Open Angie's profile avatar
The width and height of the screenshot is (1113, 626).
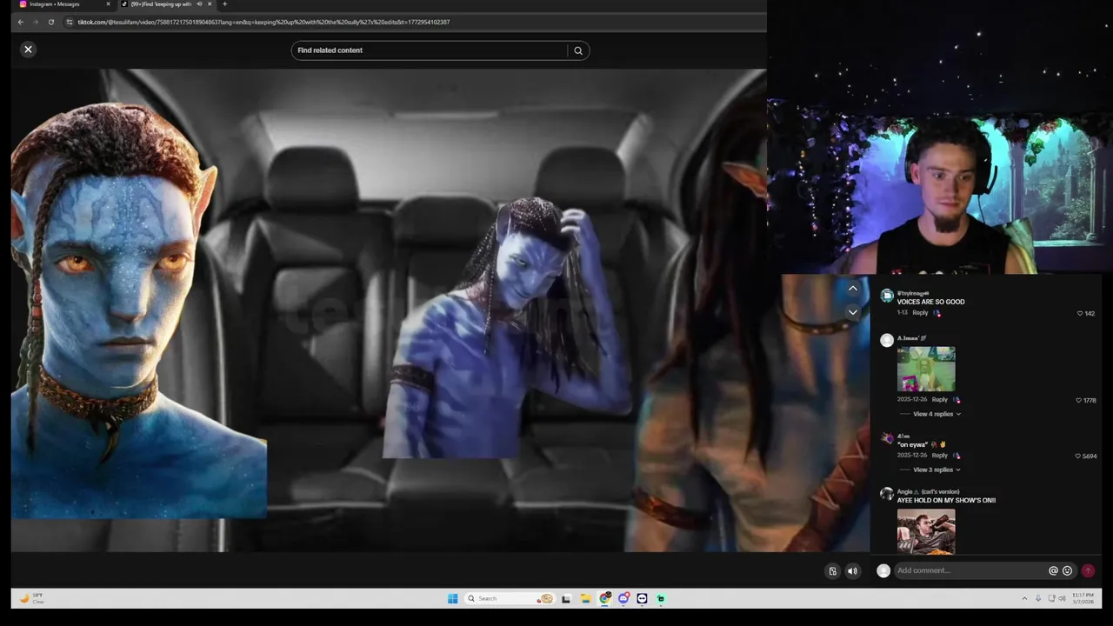click(887, 494)
